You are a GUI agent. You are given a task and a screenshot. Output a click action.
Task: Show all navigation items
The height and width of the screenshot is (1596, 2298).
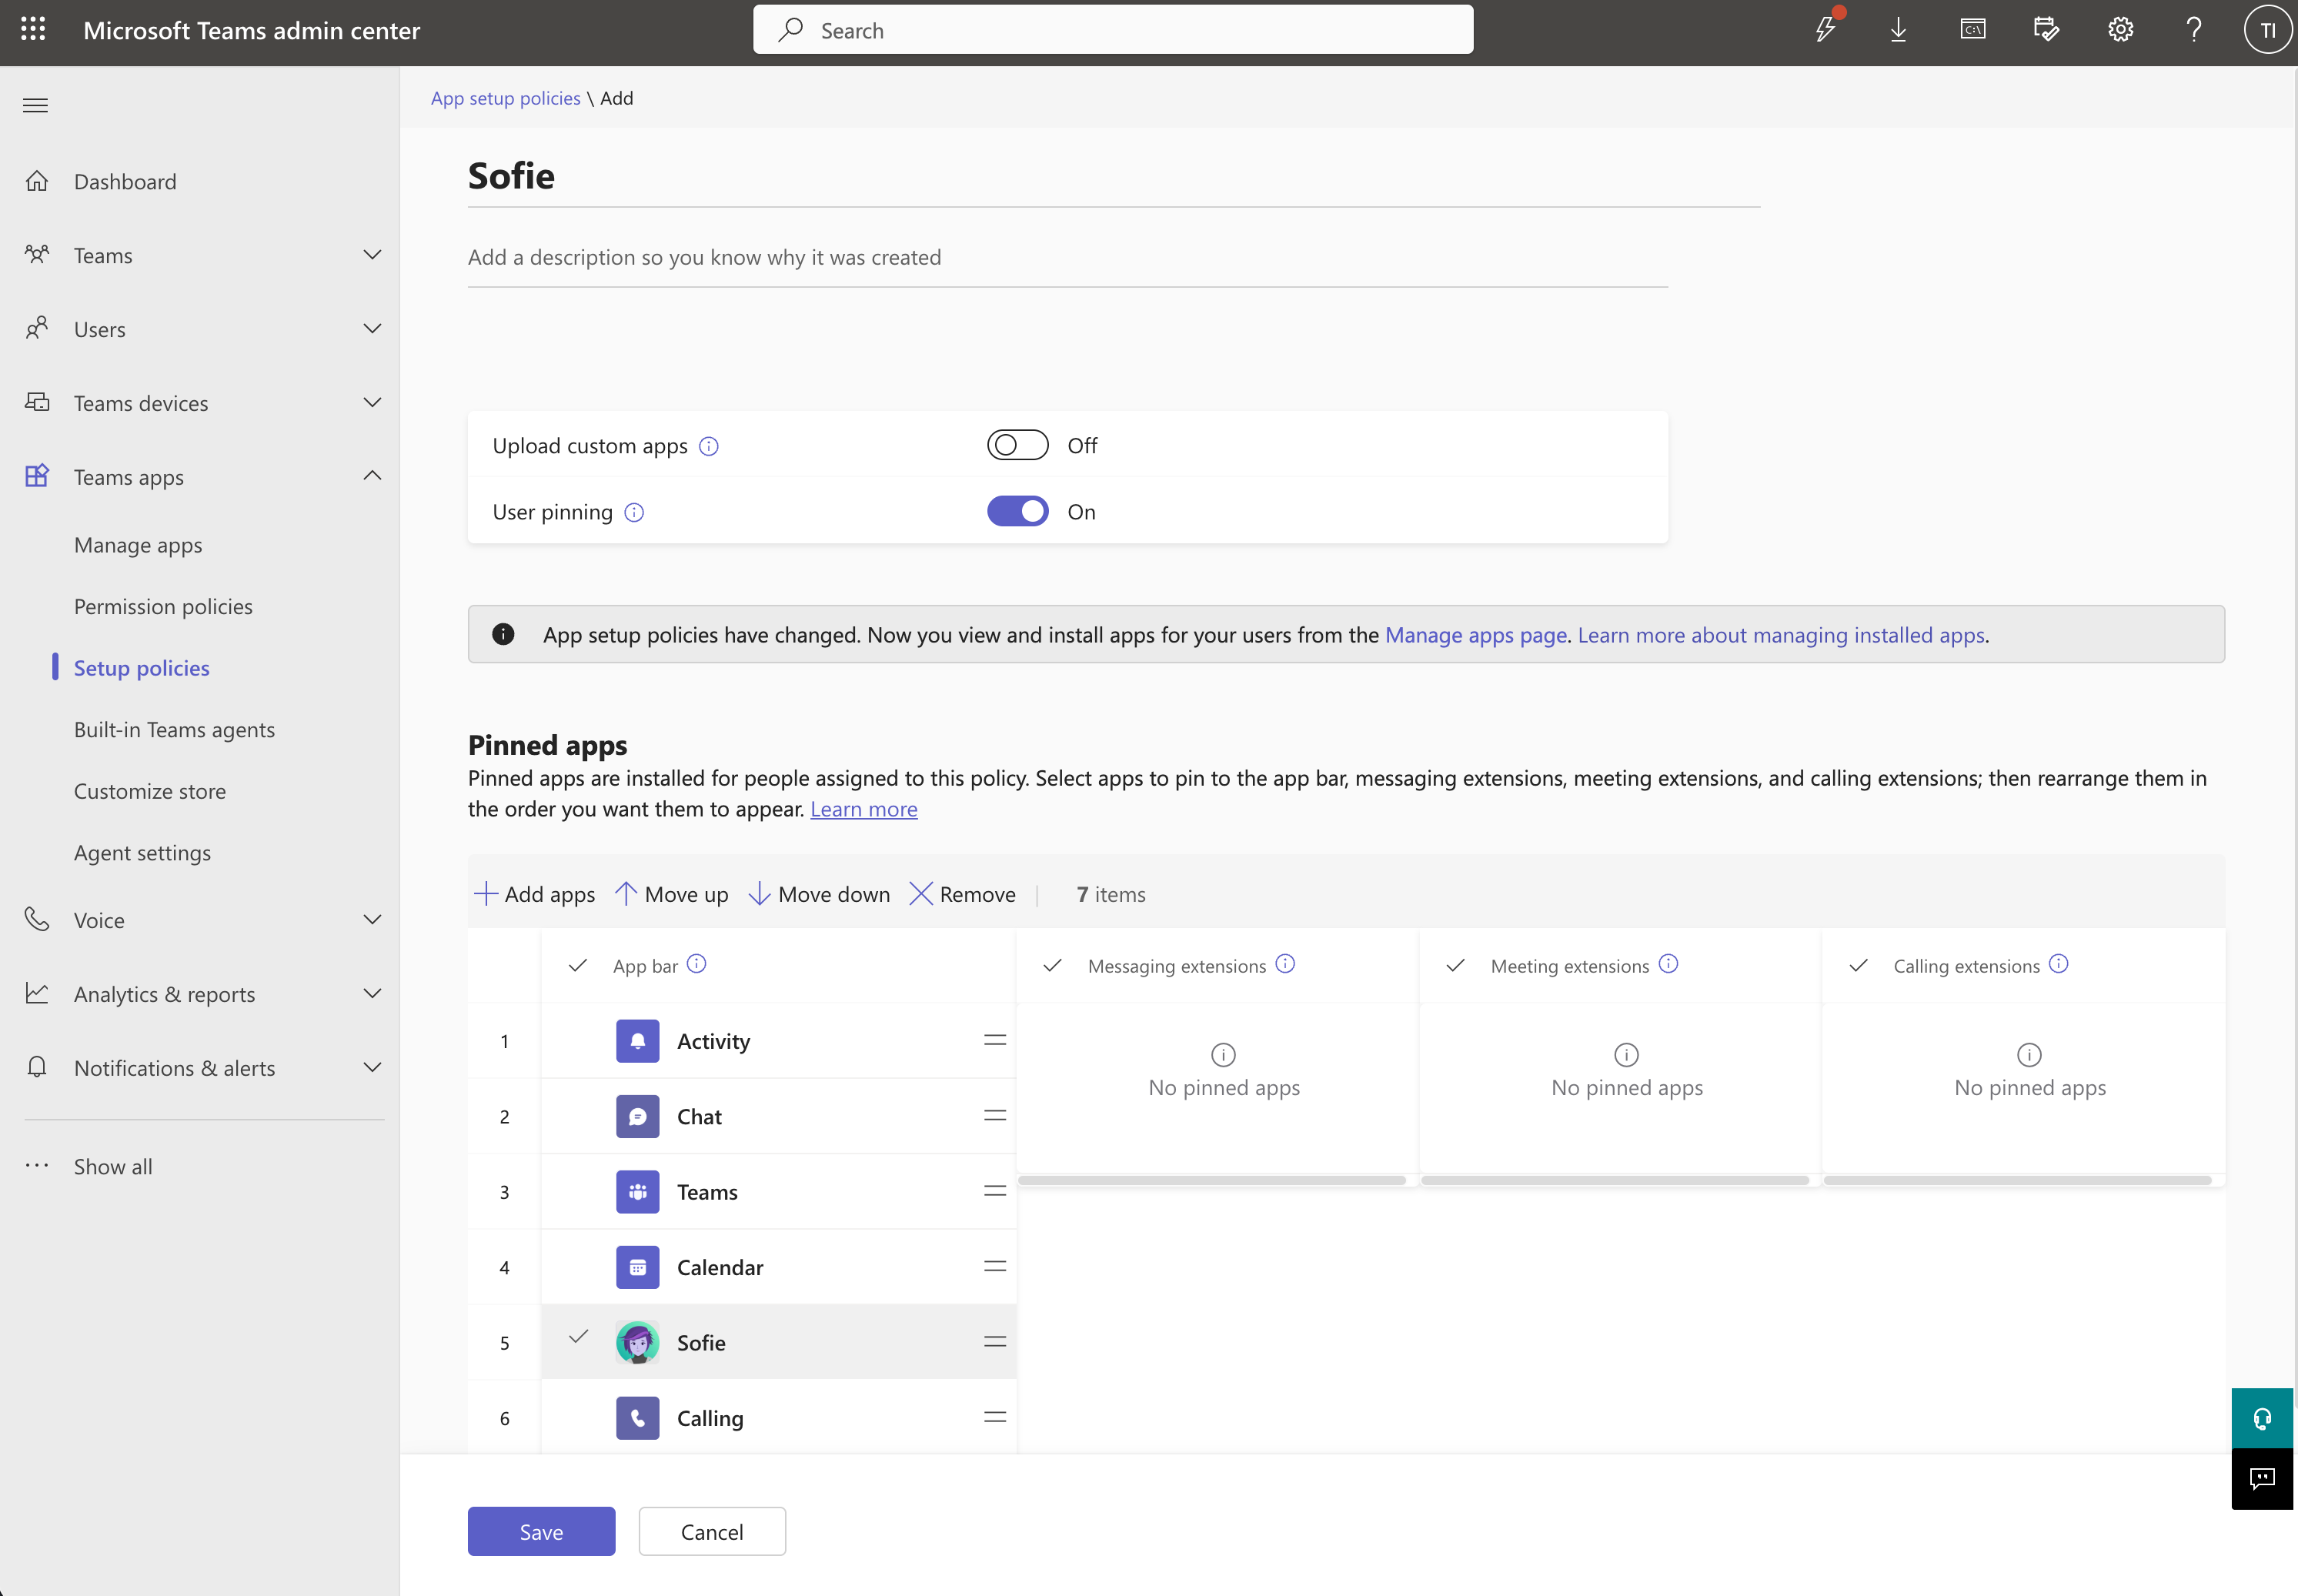[x=113, y=1166]
